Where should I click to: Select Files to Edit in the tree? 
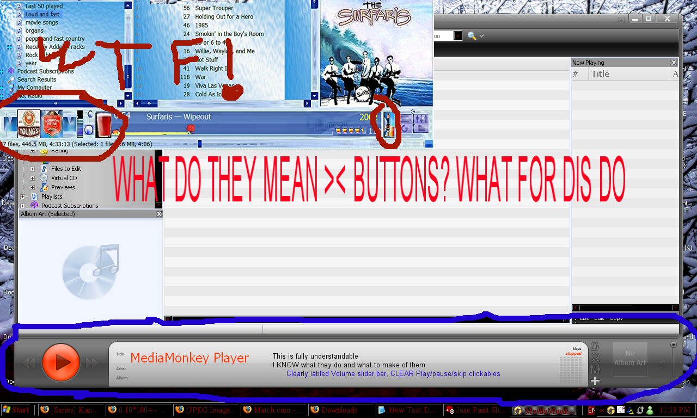pos(66,169)
